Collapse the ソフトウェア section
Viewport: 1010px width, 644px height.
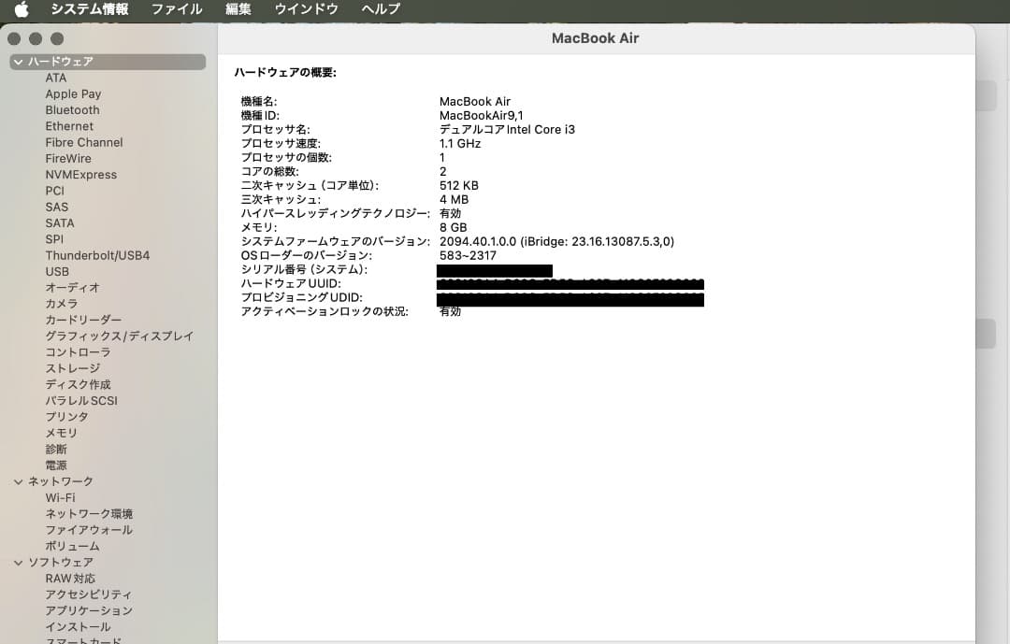click(18, 562)
